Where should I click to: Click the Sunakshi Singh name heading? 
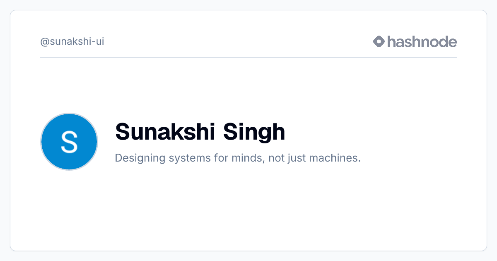[200, 132]
